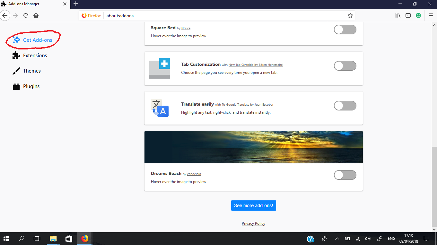Click the "Translate easily" title text

[197, 104]
